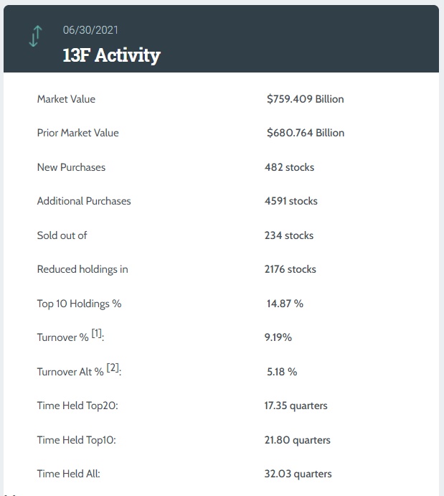
Task: Open footnote [2] next to Turnover Alt %
Action: 113,369
